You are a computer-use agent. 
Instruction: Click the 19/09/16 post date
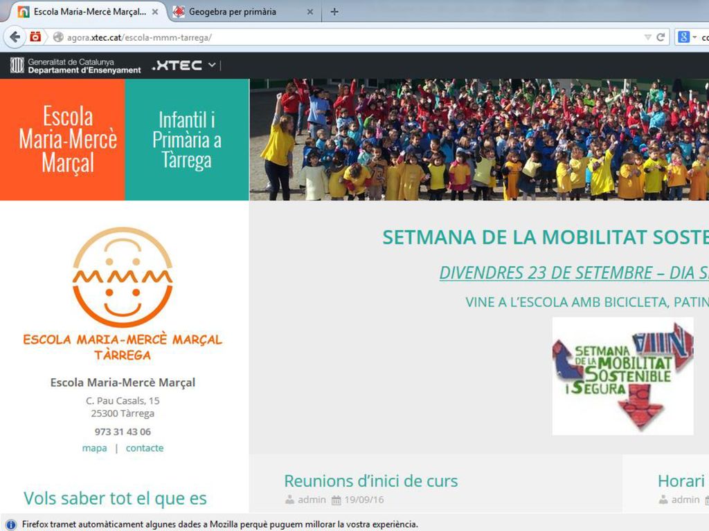[x=364, y=500]
